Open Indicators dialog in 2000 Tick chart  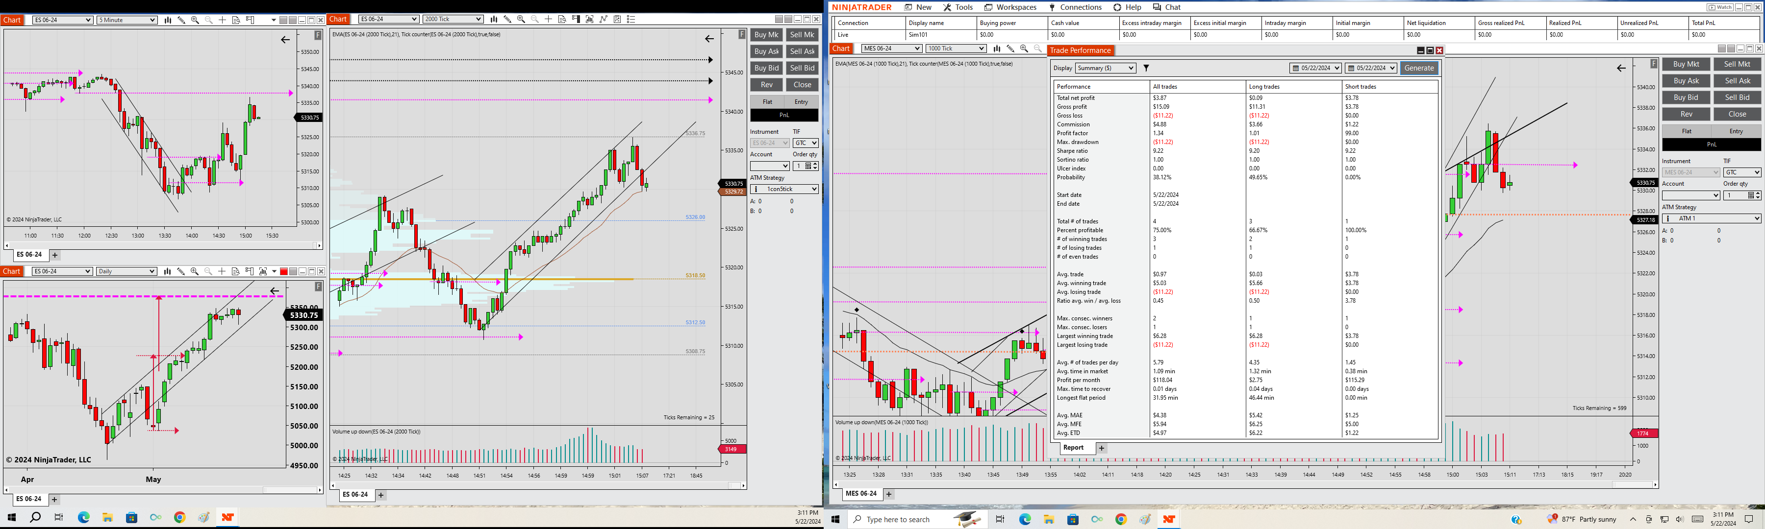pos(590,19)
